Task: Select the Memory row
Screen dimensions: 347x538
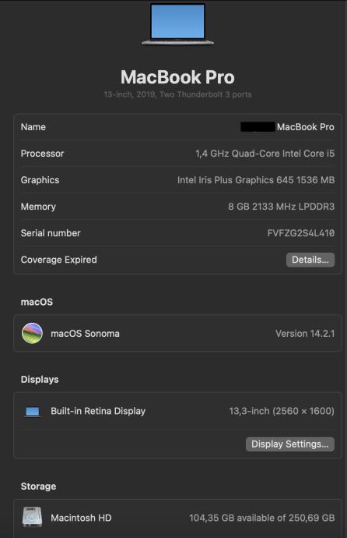Action: [177, 207]
